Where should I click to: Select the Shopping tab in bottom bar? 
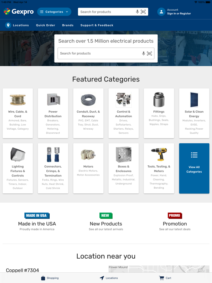pyautogui.click(x=50, y=278)
